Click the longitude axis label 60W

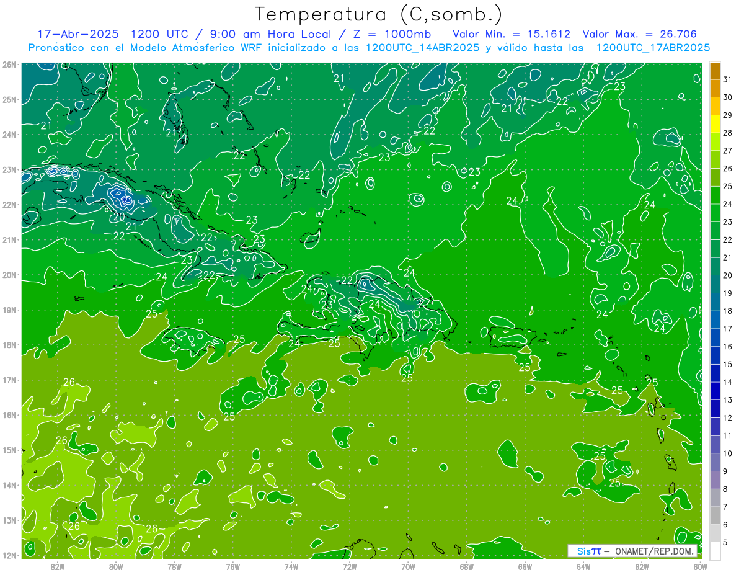point(700,566)
